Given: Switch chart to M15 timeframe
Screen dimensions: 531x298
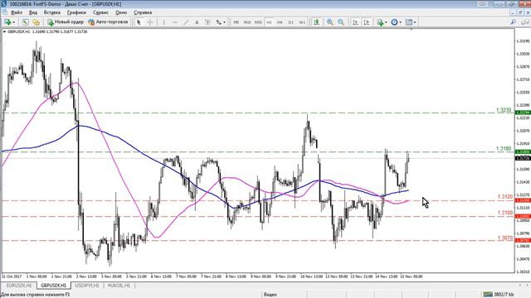Looking at the screenshot, I should [x=247, y=22].
